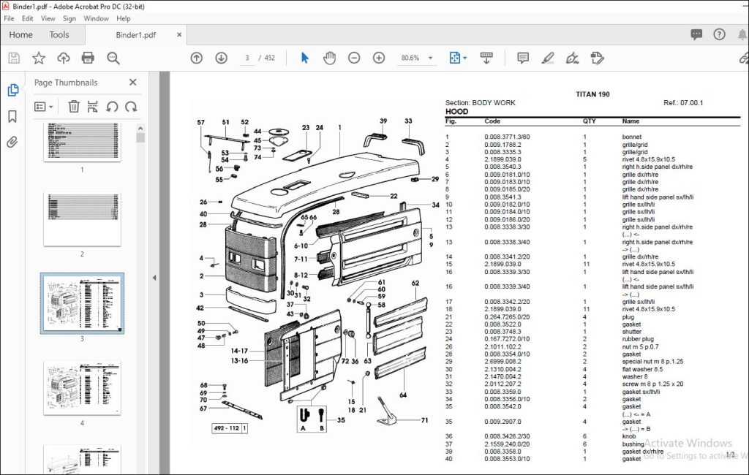Click the part code '0.008.3771.3/80'

(x=507, y=137)
